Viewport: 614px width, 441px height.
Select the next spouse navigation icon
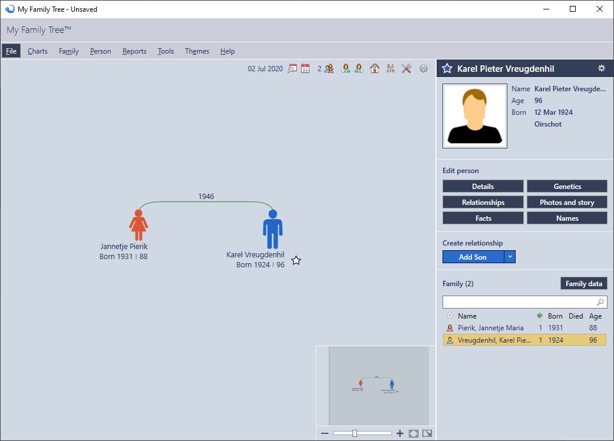pyautogui.click(x=359, y=68)
